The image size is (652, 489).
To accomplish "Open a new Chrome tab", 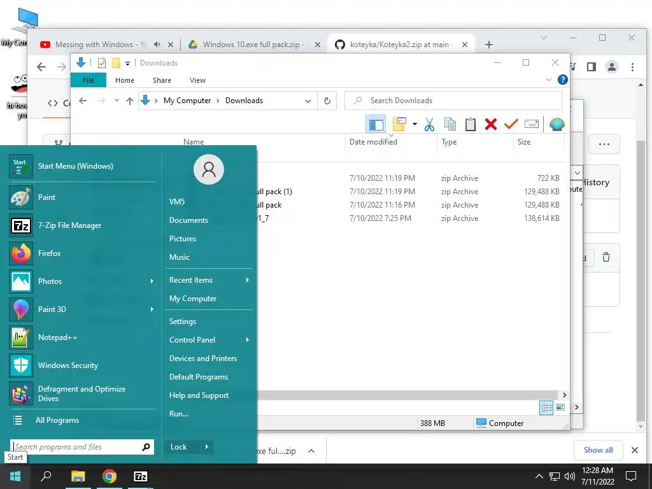I will (x=489, y=45).
